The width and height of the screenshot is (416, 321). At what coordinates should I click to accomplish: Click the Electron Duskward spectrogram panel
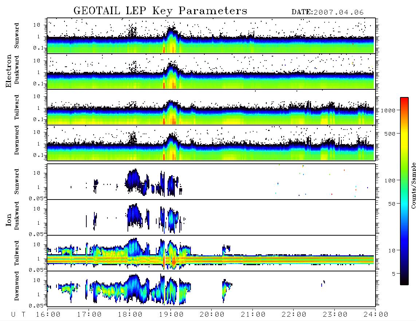[x=211, y=71]
